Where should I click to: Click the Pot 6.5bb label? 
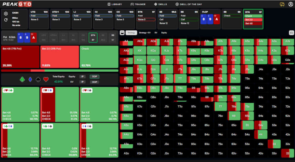coord(9,37)
